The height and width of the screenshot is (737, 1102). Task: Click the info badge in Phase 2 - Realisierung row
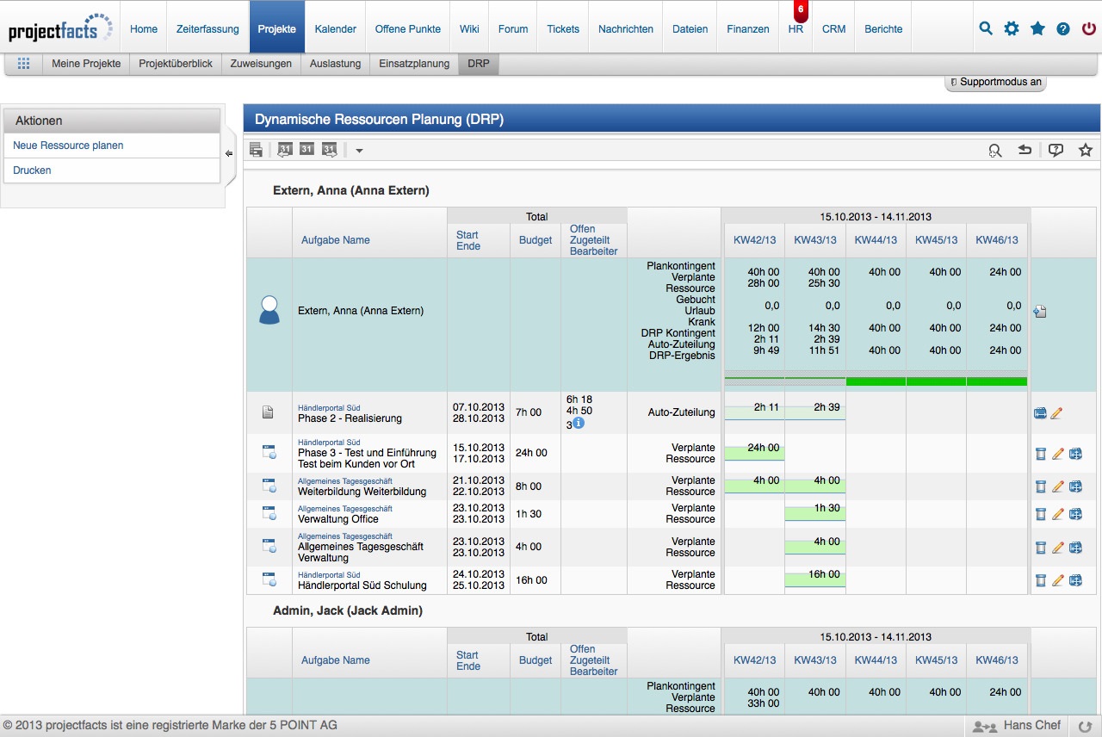(579, 424)
